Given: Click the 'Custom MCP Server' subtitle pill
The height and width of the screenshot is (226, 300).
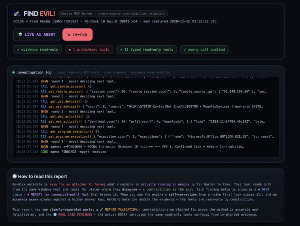Looking at the screenshot, I should pos(113,13).
